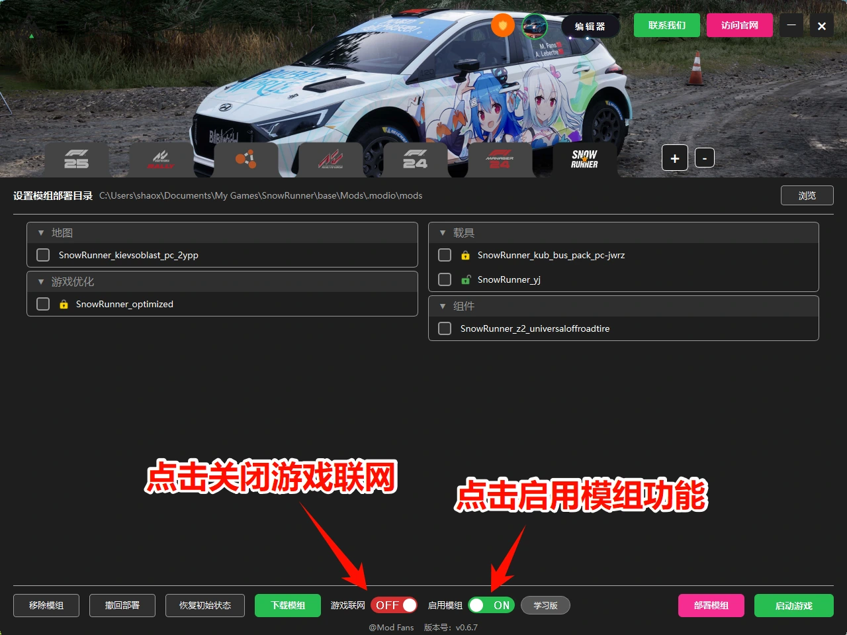Image resolution: width=847 pixels, height=635 pixels.
Task: Click the orange shield icon
Action: pyautogui.click(x=503, y=26)
